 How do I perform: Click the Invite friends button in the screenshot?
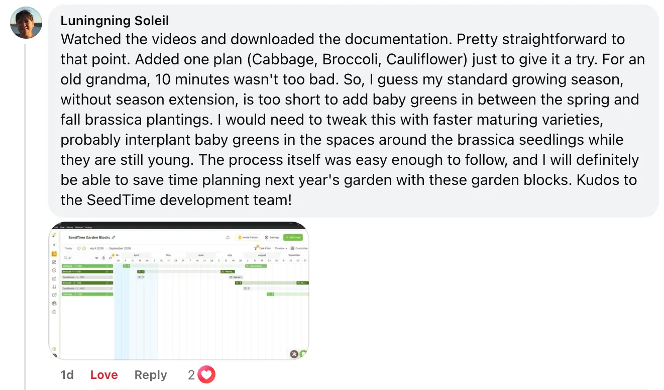[247, 237]
